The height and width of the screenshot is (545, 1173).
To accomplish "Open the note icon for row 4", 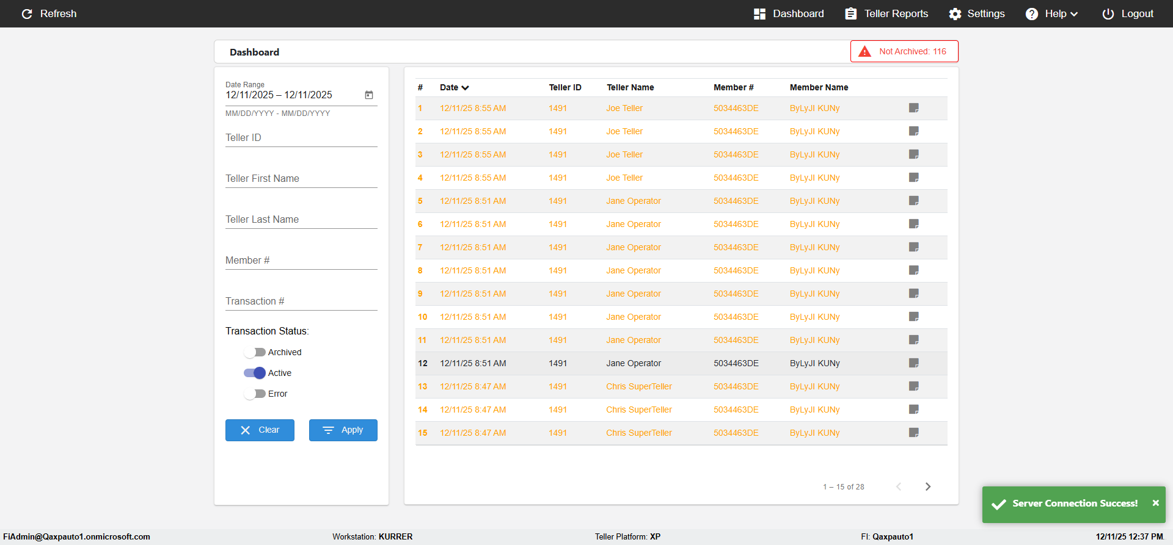I will pos(914,178).
